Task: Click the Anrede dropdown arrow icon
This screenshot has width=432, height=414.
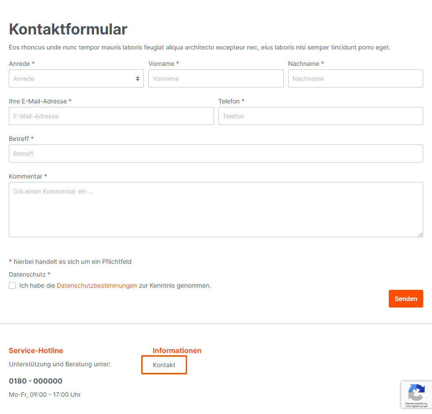Action: (x=138, y=79)
